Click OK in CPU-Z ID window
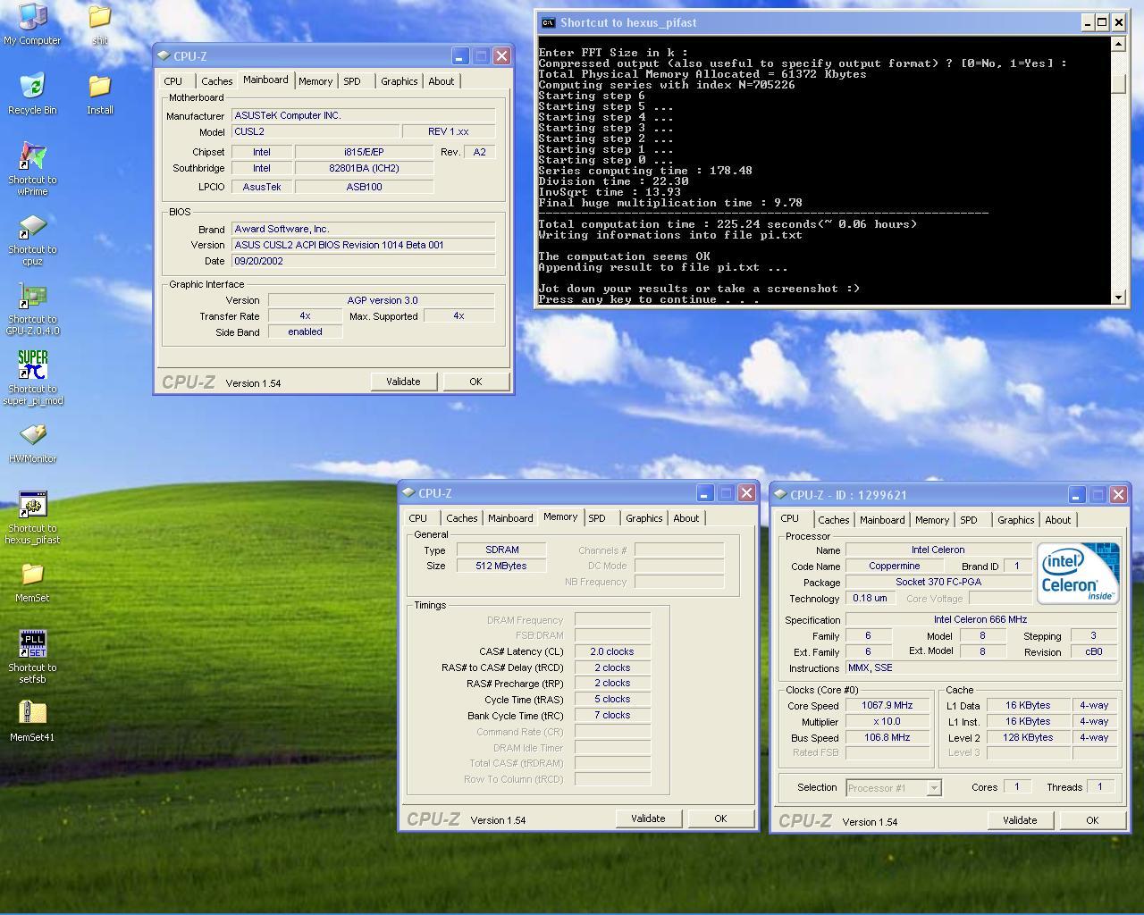Viewport: 1144px width, 915px height. (1092, 820)
